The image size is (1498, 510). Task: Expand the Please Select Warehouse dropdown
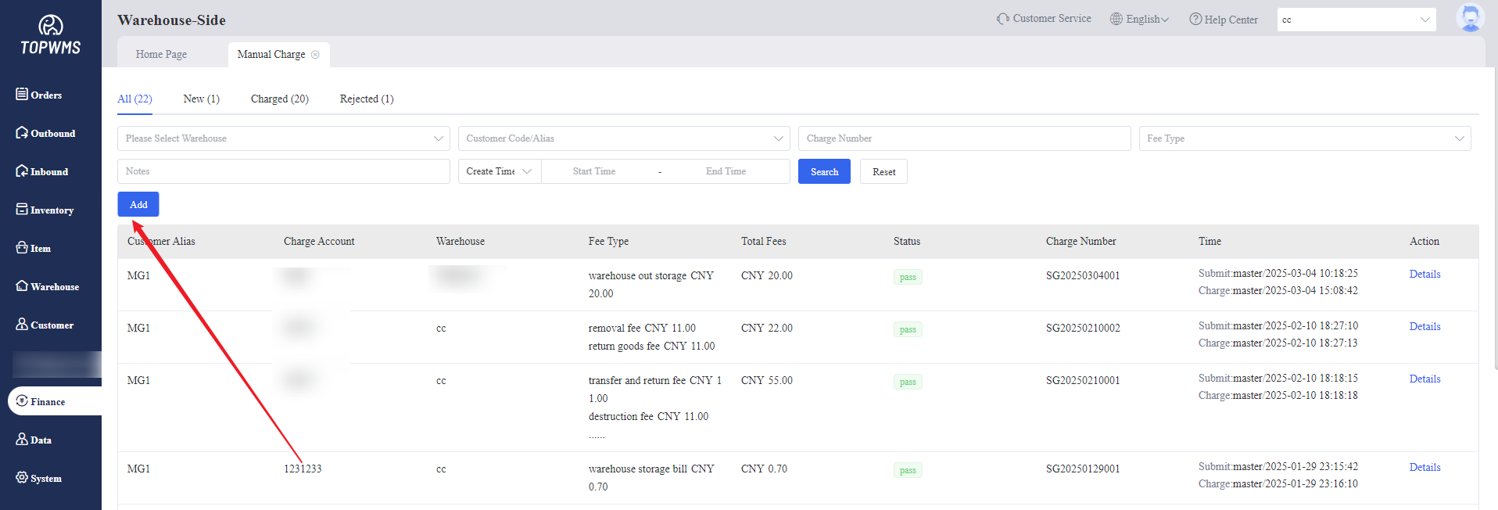pos(283,138)
